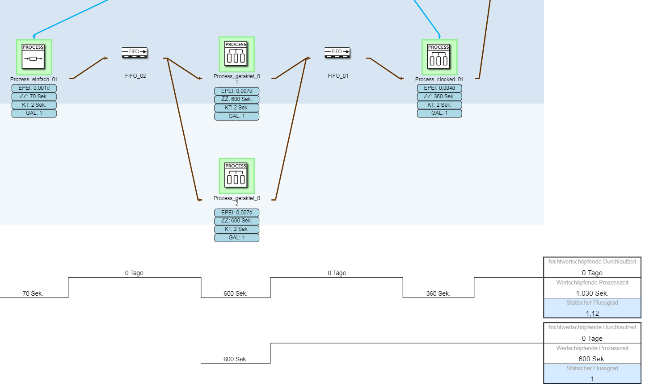This screenshot has width=645, height=389.
Task: Click the ZZ: 70 Sek. data field
Action: pos(34,96)
